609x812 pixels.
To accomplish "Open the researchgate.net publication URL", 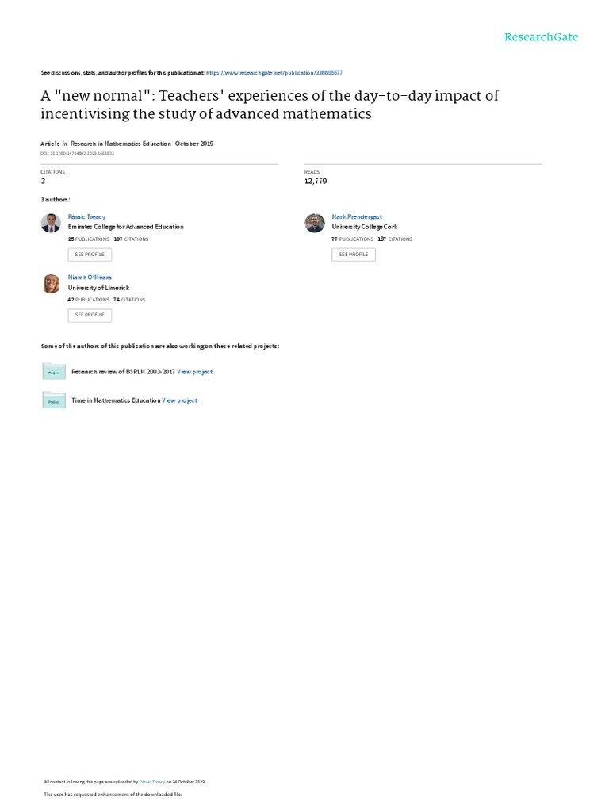I will tap(274, 72).
